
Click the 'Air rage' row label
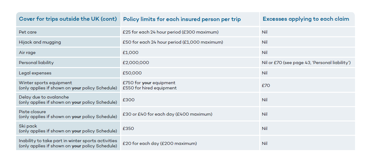point(27,52)
